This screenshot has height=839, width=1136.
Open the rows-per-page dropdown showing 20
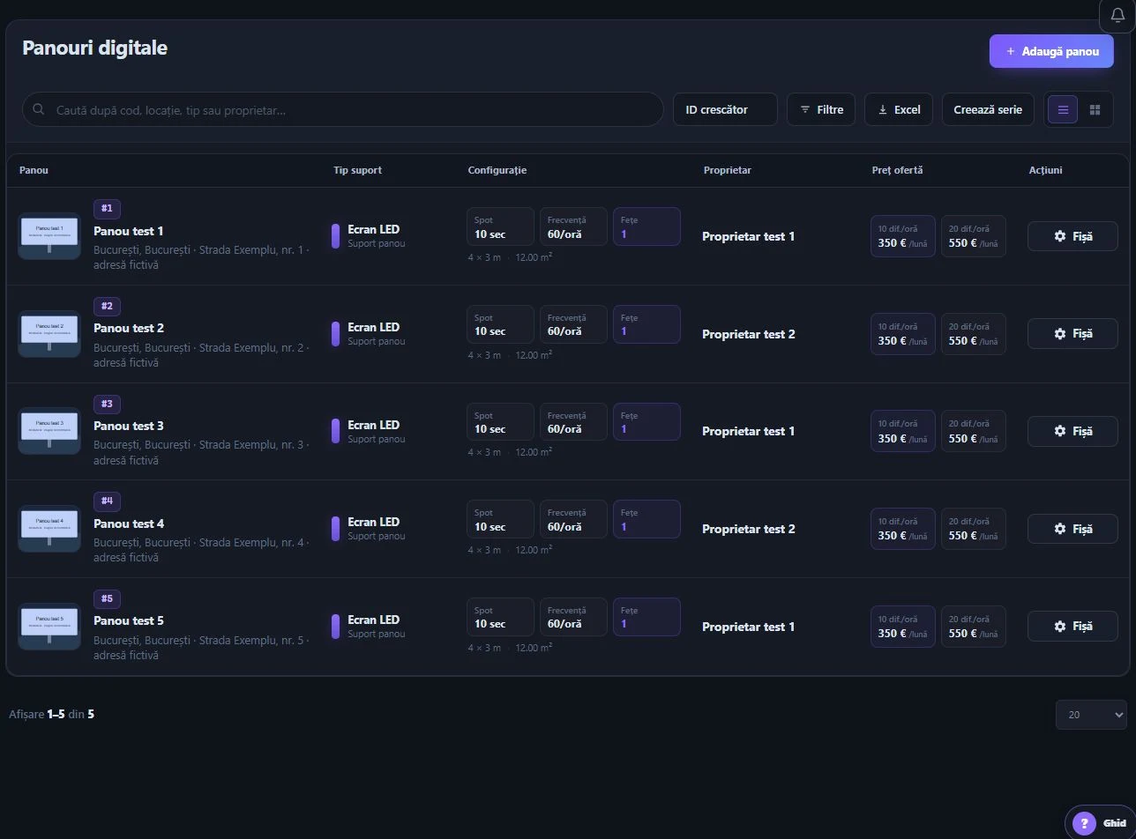pos(1091,715)
